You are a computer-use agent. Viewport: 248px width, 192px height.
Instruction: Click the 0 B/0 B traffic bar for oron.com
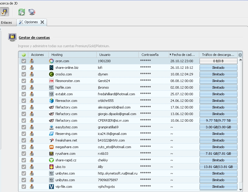(x=219, y=61)
